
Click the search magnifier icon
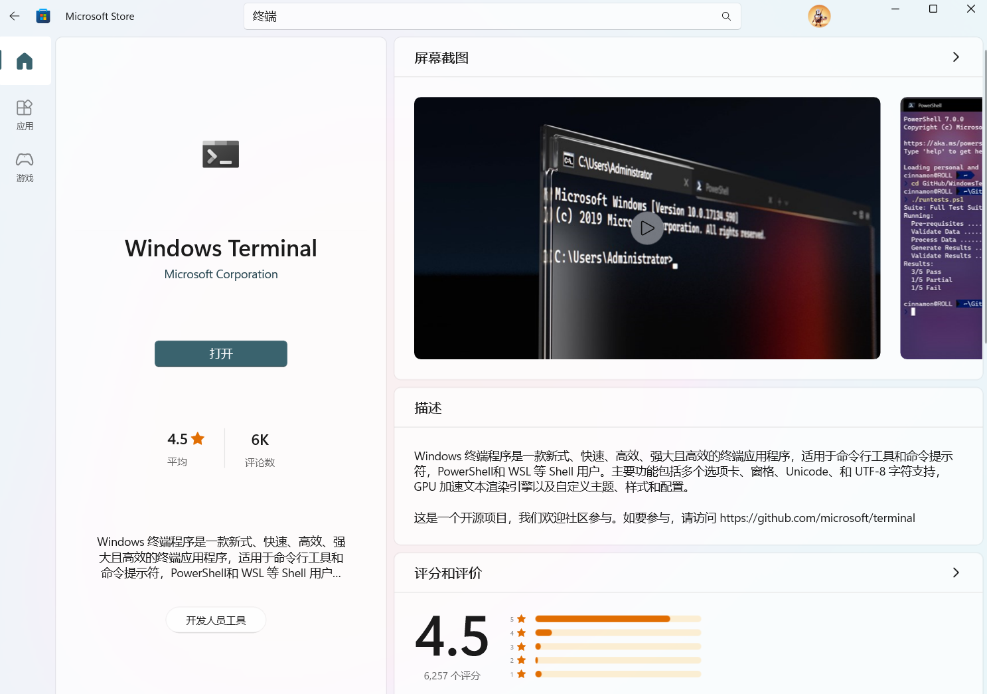[726, 17]
